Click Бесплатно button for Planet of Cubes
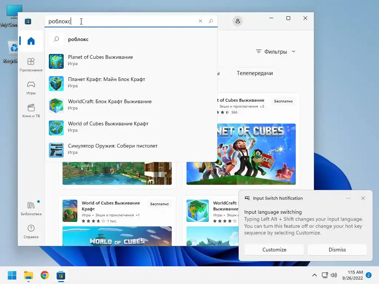Viewport: 379px width, 284px height. tap(283, 101)
